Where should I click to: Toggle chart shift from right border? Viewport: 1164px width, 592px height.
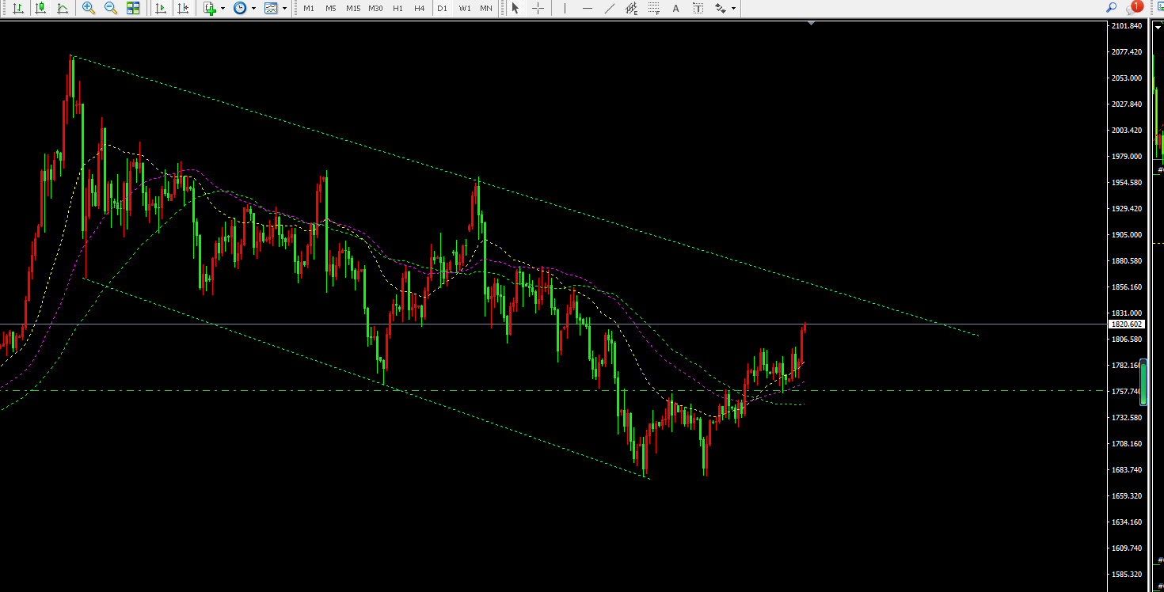pyautogui.click(x=183, y=8)
